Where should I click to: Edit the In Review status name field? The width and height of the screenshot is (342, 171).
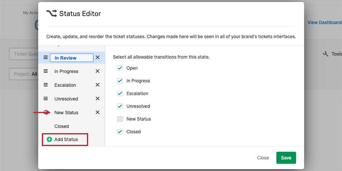pos(72,58)
